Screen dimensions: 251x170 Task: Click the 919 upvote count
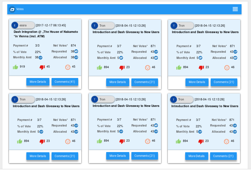tap(22, 66)
